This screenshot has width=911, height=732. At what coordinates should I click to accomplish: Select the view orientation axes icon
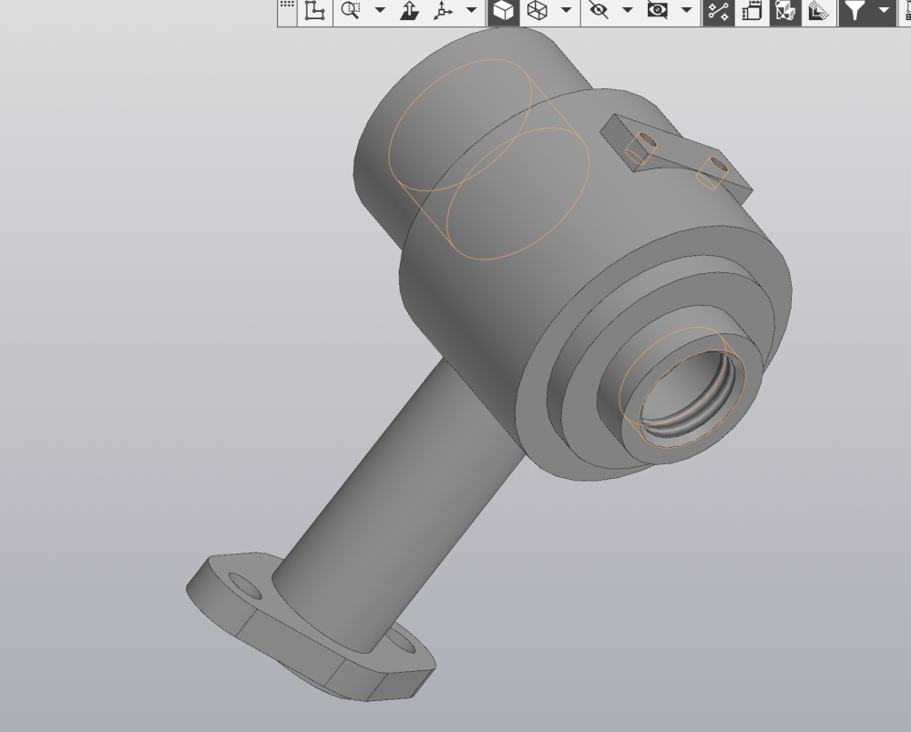(443, 10)
